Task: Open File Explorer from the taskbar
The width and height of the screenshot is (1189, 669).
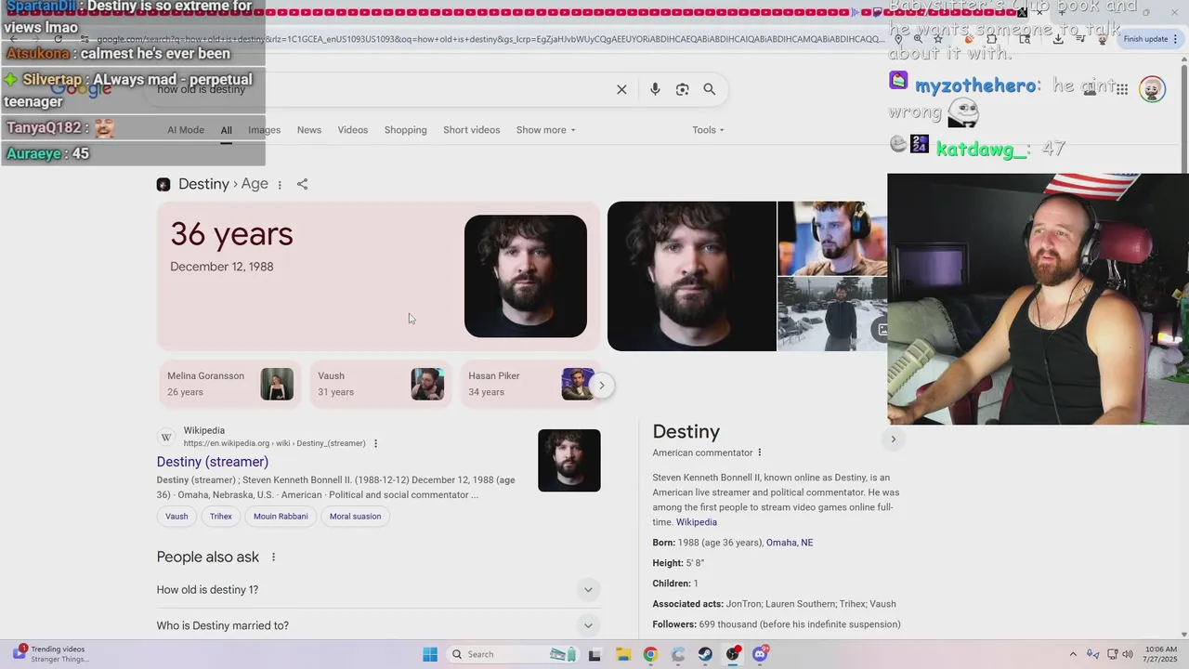Action: pyautogui.click(x=622, y=654)
